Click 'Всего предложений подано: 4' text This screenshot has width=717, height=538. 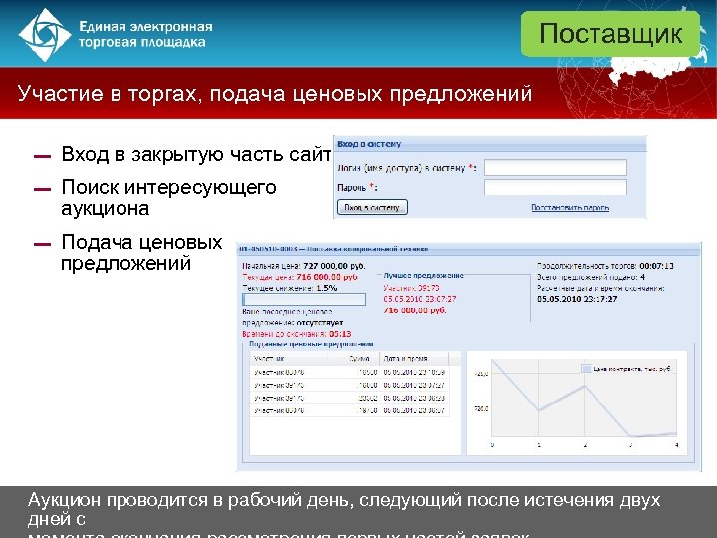click(x=591, y=277)
